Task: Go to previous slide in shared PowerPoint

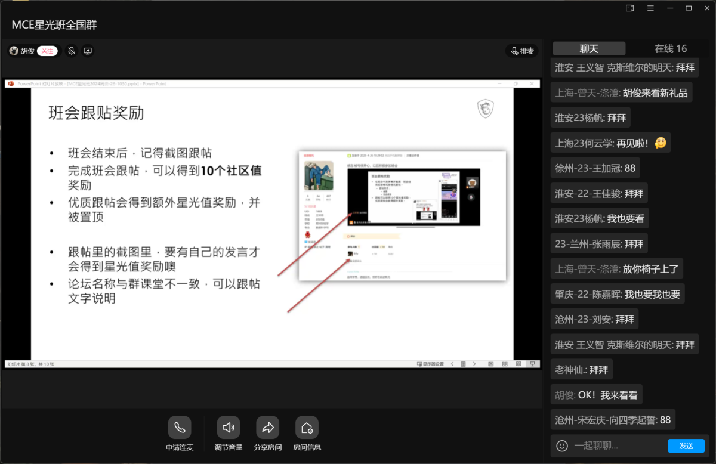Action: (452, 364)
